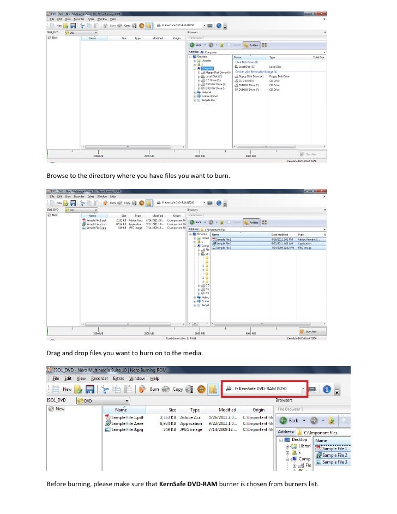Close Browsers pane with X in drag-and-drop screenshot
Image resolution: width=397 pixels, height=514 pixels.
point(324,210)
